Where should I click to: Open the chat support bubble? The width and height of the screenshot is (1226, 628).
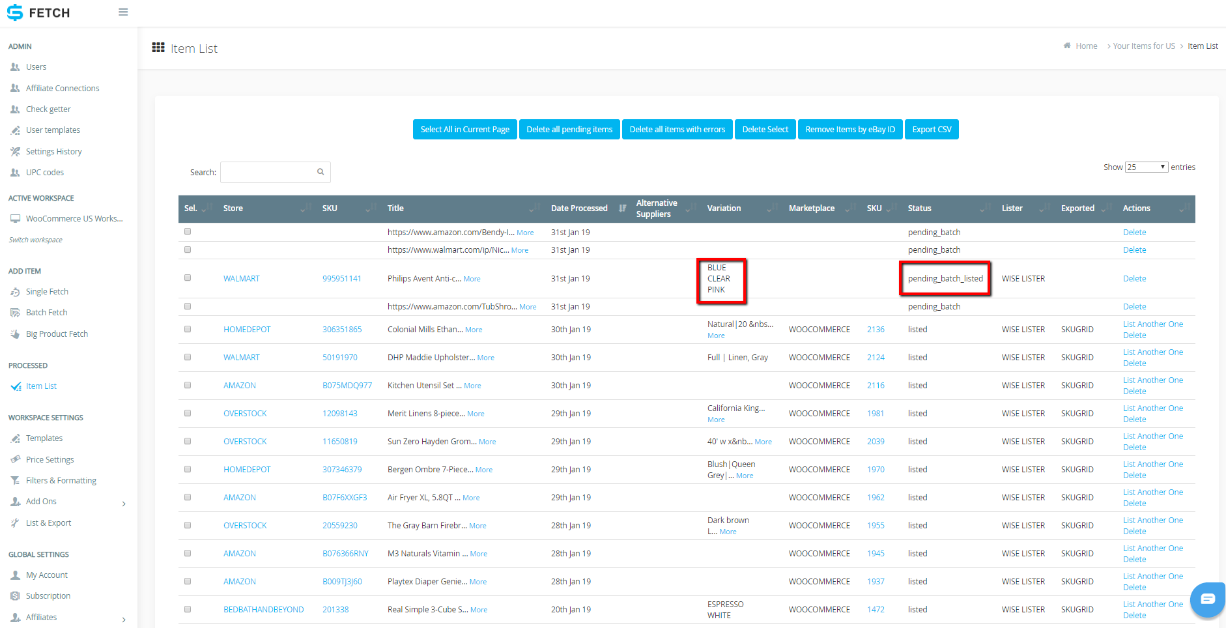[x=1208, y=599]
